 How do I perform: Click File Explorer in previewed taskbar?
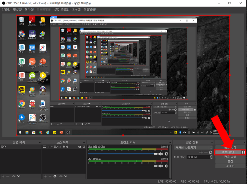click(x=27, y=132)
